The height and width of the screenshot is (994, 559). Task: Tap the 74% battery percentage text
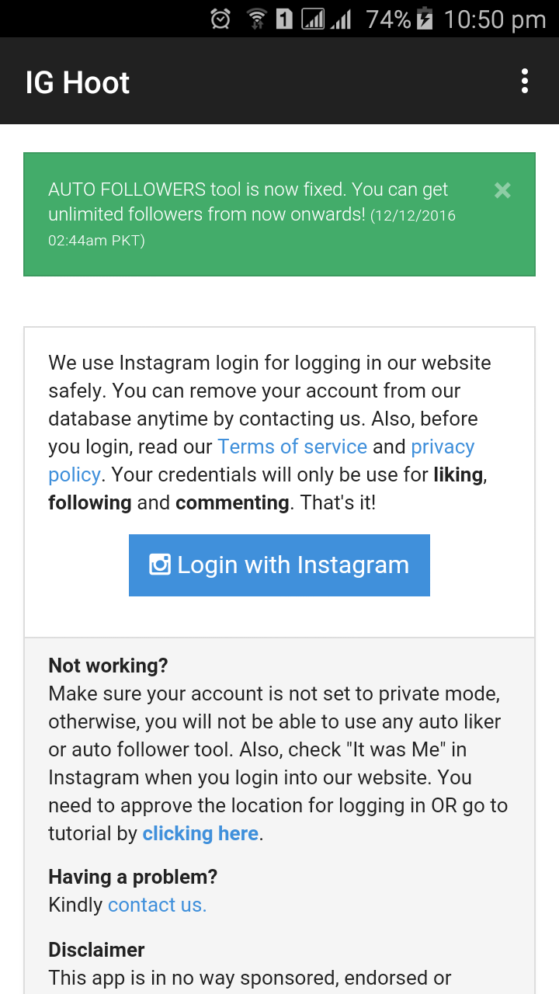coord(388,19)
